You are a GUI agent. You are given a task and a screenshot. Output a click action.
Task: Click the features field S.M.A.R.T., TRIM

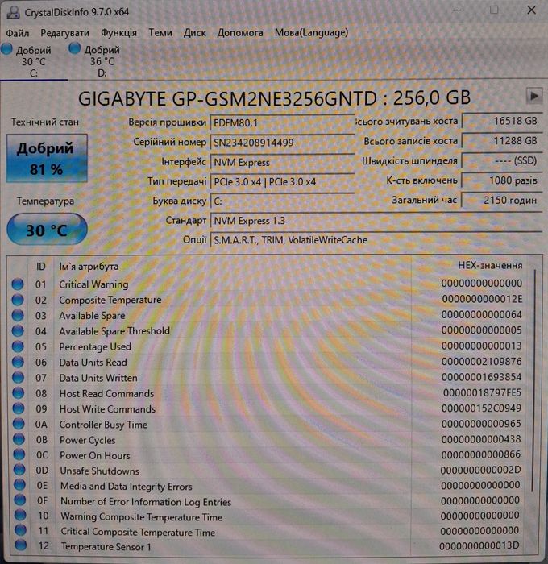(x=376, y=240)
